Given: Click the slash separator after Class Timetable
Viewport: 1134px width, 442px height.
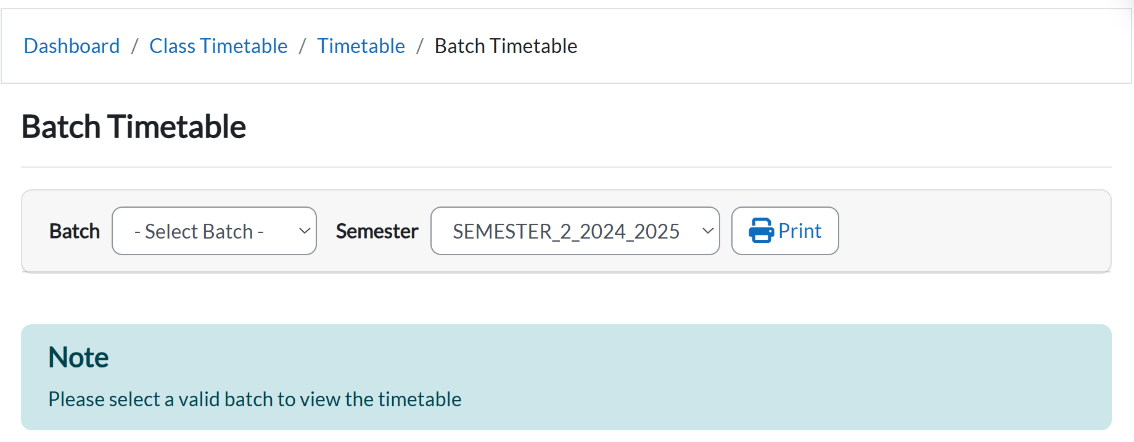Looking at the screenshot, I should point(302,46).
